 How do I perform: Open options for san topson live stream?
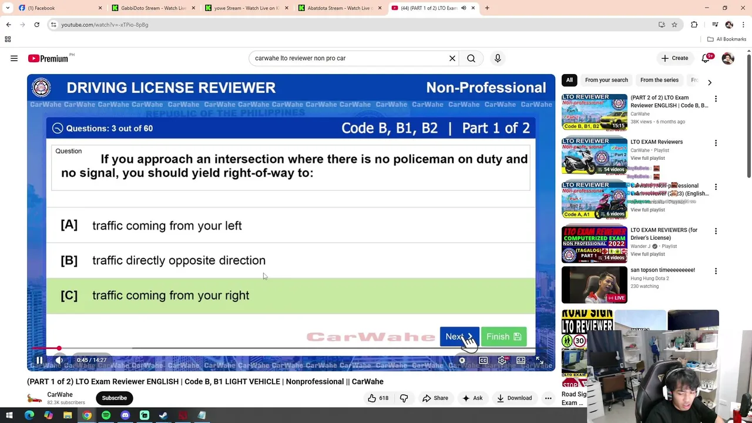coord(716,271)
